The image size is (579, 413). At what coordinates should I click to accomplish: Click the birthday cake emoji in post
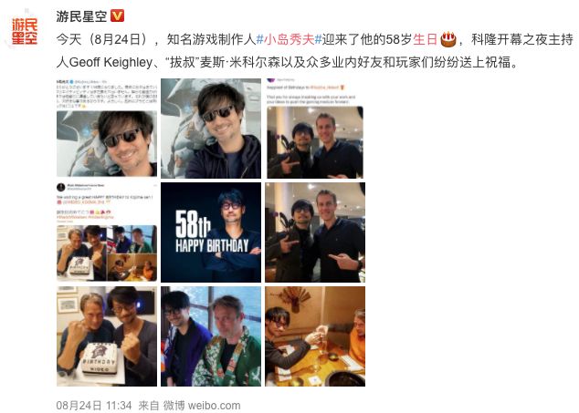448,39
